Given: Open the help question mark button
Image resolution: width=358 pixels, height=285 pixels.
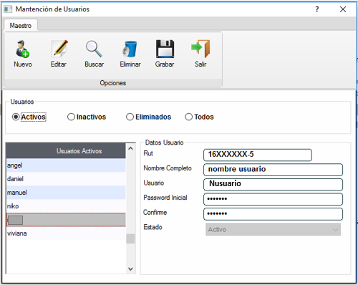Looking at the screenshot, I should pyautogui.click(x=317, y=9).
